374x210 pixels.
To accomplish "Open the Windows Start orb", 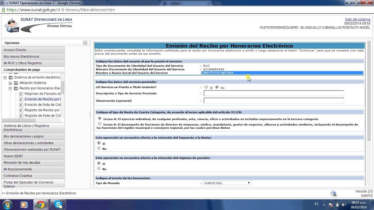I will [x=7, y=205].
